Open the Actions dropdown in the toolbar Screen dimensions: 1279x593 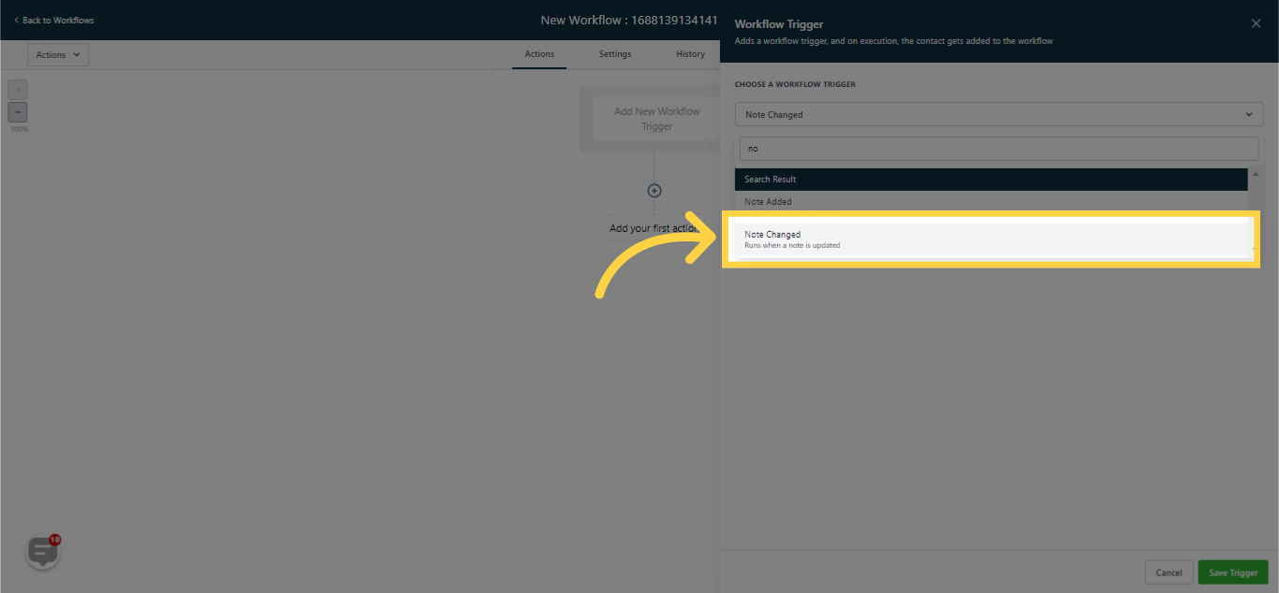57,53
